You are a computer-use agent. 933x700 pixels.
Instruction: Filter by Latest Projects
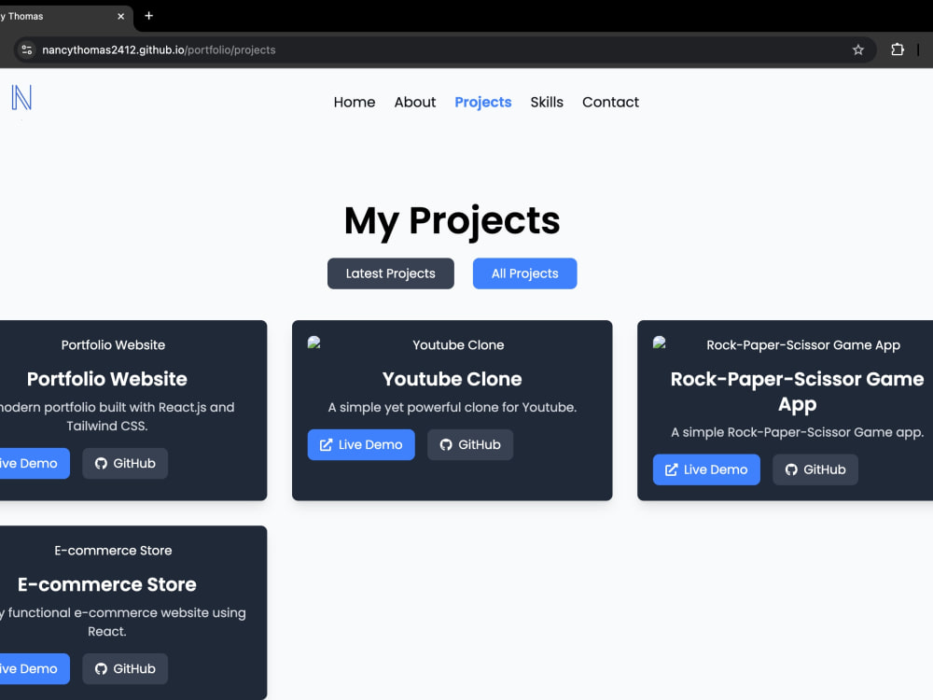391,273
